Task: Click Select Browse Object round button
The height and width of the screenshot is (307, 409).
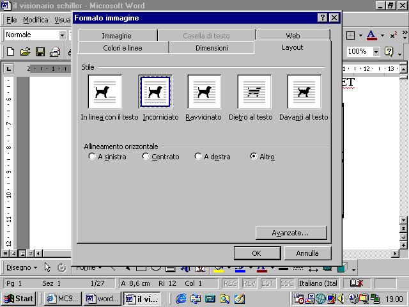Action: pos(403,237)
